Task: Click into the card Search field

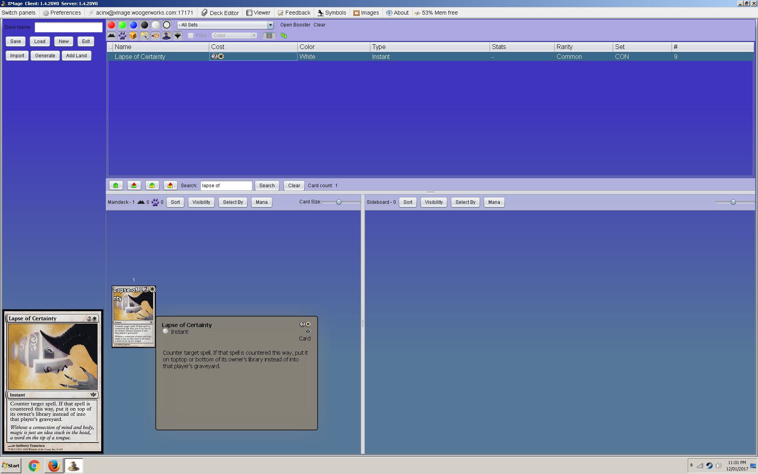Action: 226,186
